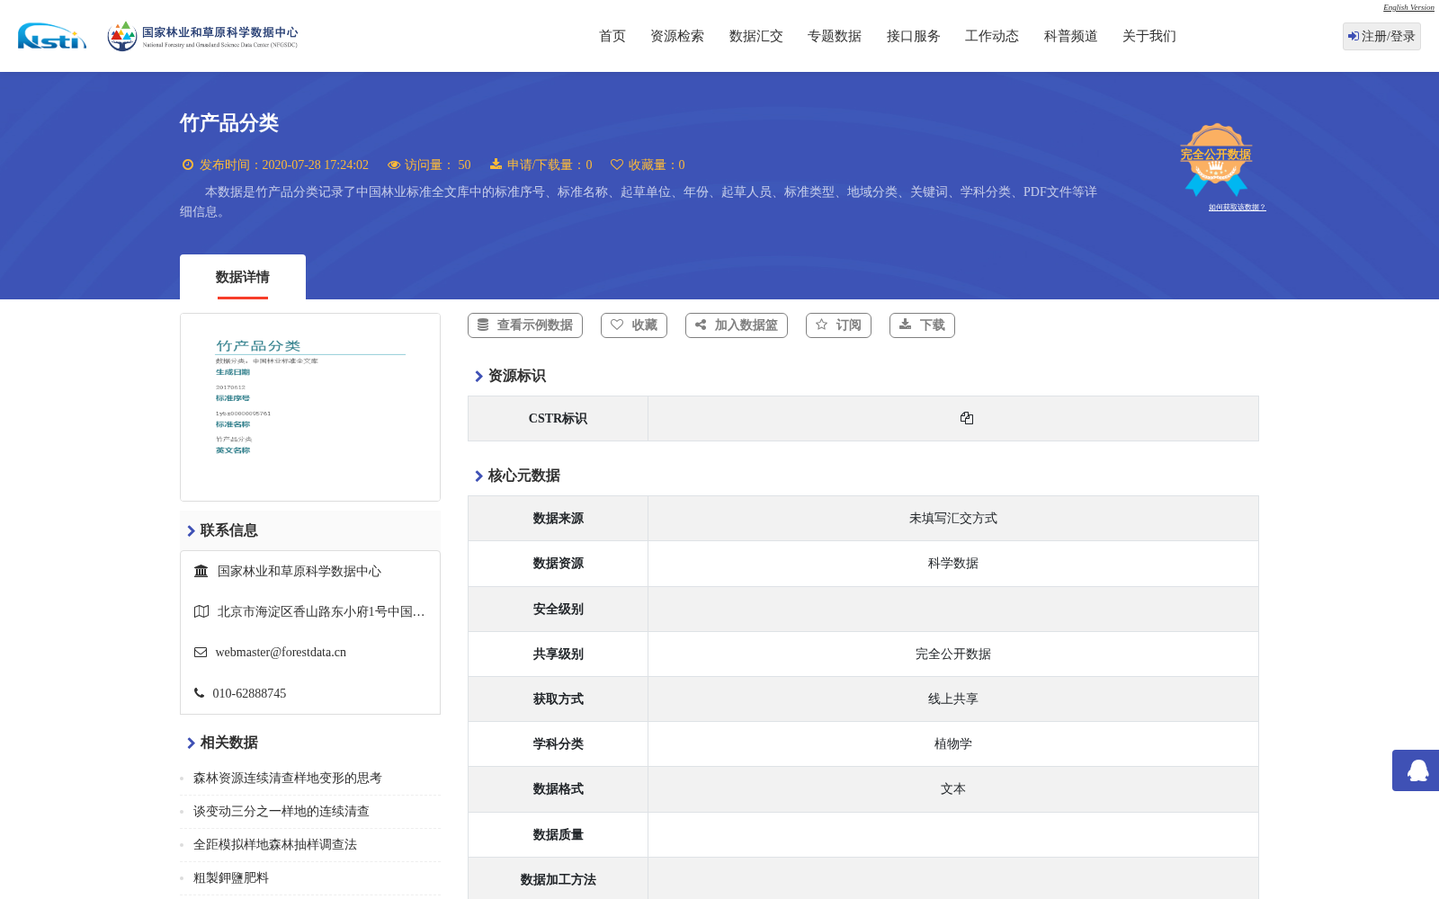Click the heart icon beside 收藏量
Image resolution: width=1439 pixels, height=899 pixels.
pyautogui.click(x=617, y=165)
